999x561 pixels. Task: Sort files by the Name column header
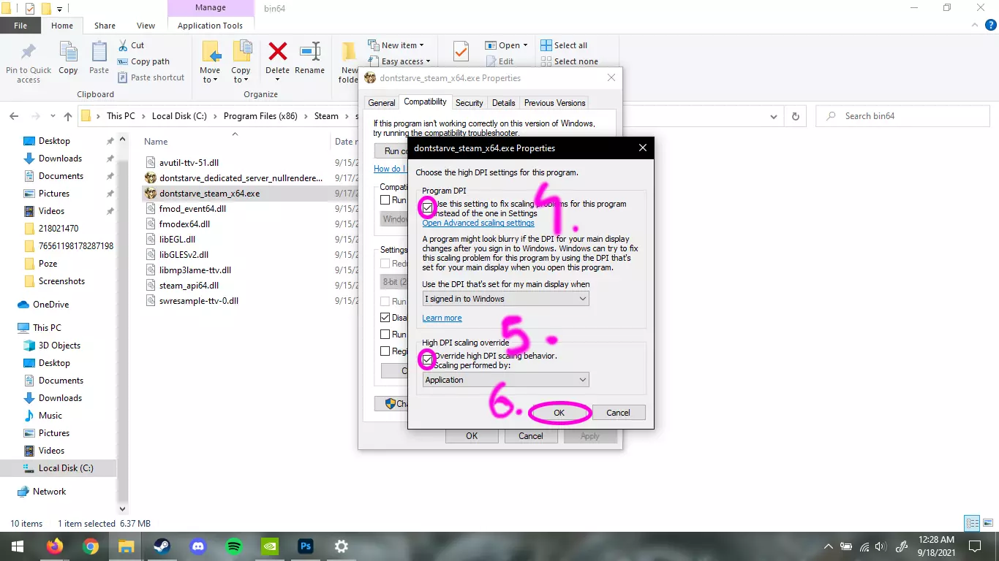(156, 142)
